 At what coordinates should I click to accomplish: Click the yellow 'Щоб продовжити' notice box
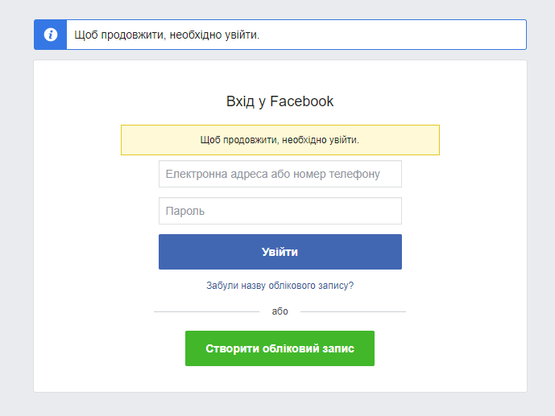click(280, 140)
